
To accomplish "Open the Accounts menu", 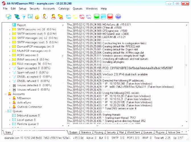I will coord(49,9).
